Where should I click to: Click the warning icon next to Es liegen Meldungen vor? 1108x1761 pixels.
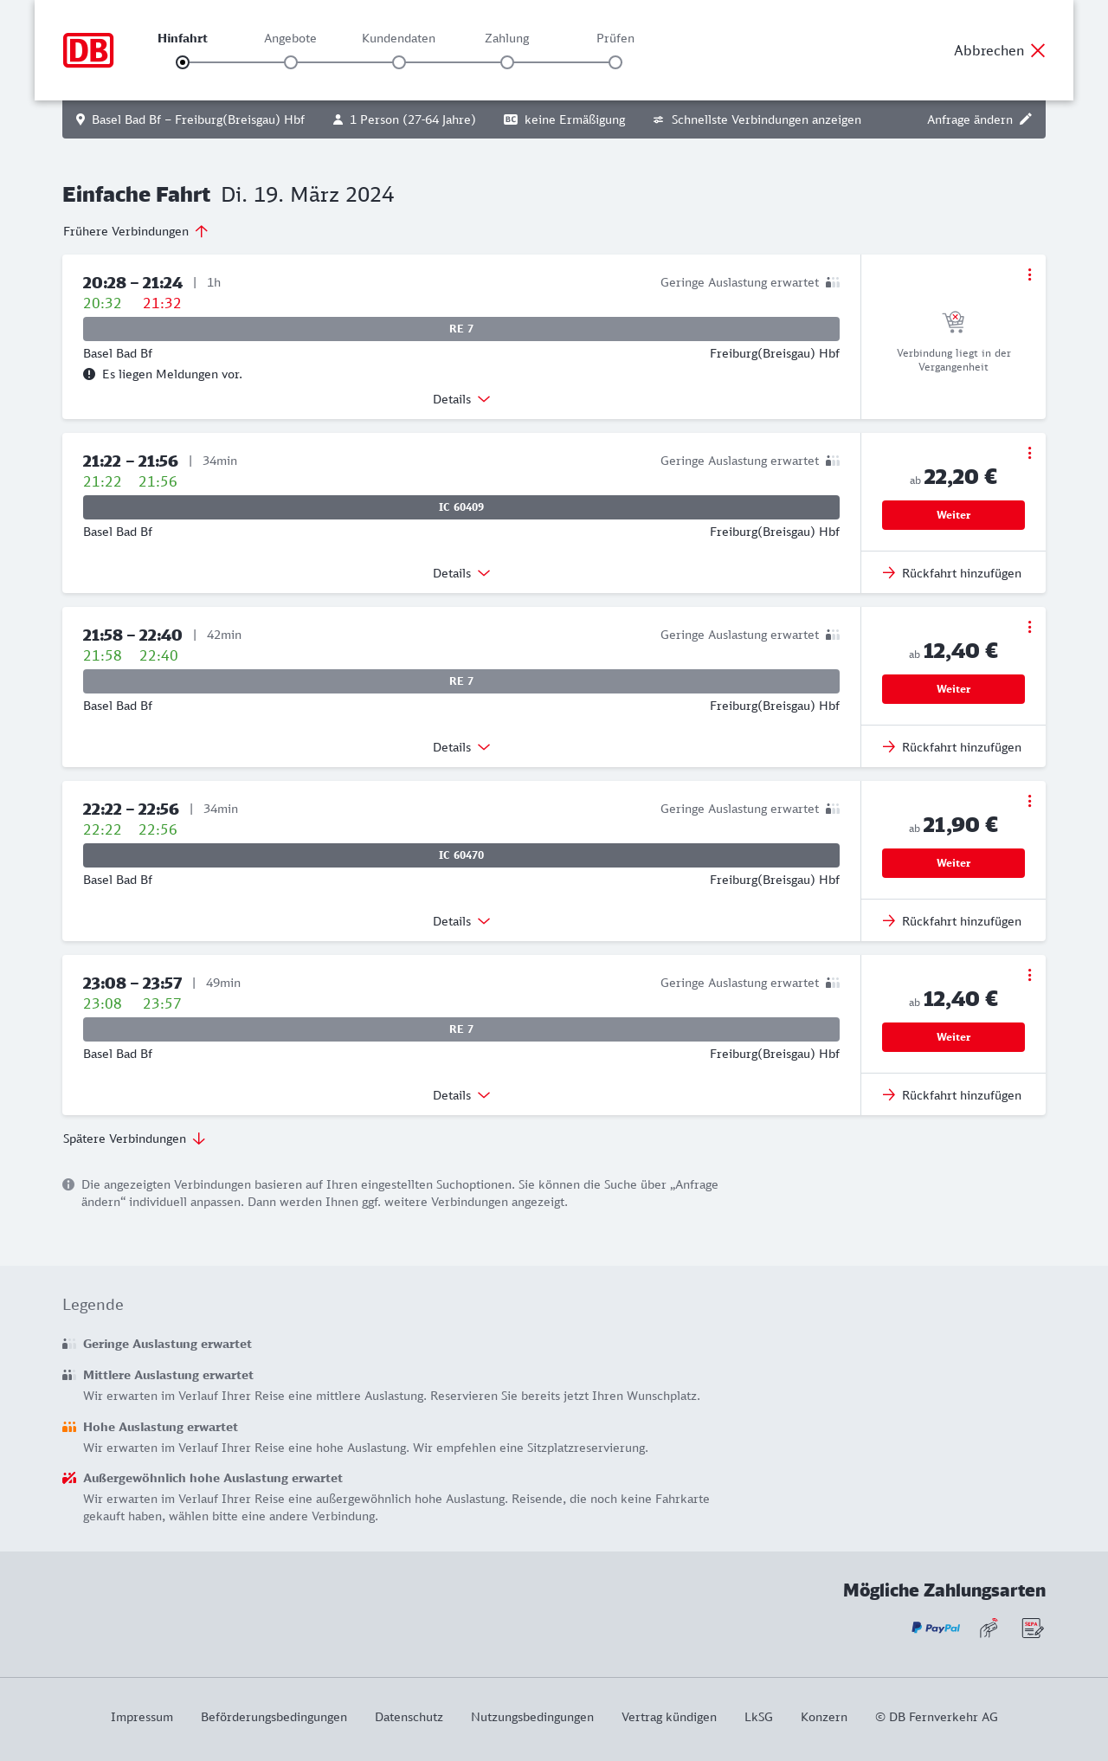[x=89, y=374]
